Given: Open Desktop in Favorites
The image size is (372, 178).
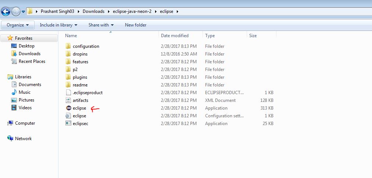Looking at the screenshot, I should pyautogui.click(x=26, y=46).
